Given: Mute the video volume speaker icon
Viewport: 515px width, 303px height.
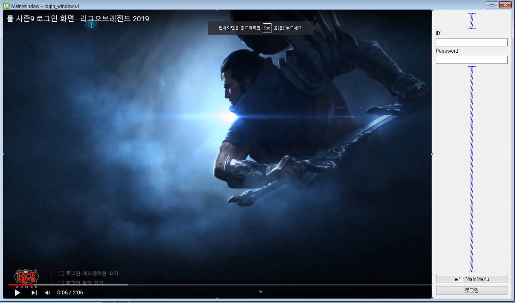Looking at the screenshot, I should click(47, 293).
